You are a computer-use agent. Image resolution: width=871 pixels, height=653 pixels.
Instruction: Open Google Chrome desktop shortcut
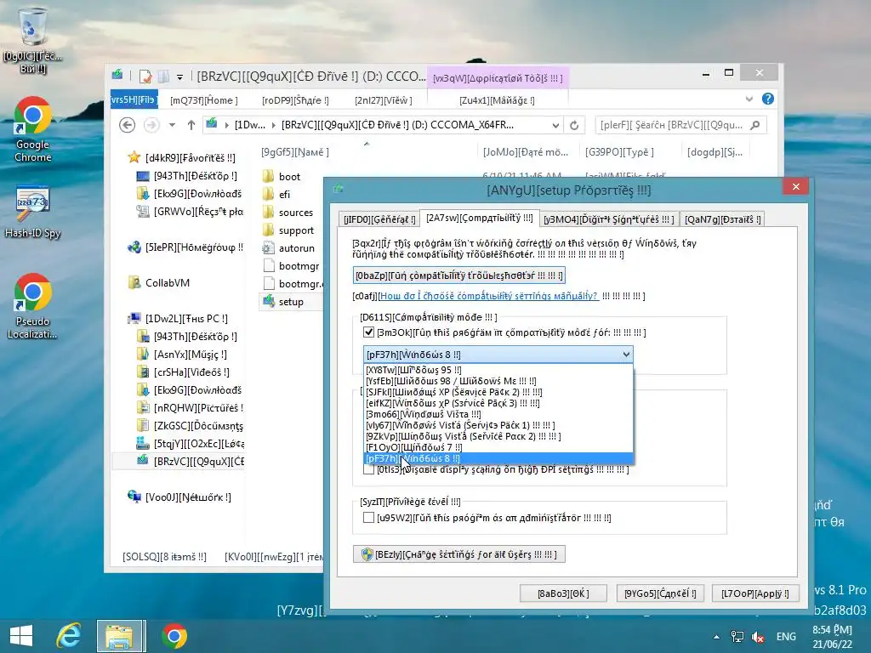(x=33, y=129)
